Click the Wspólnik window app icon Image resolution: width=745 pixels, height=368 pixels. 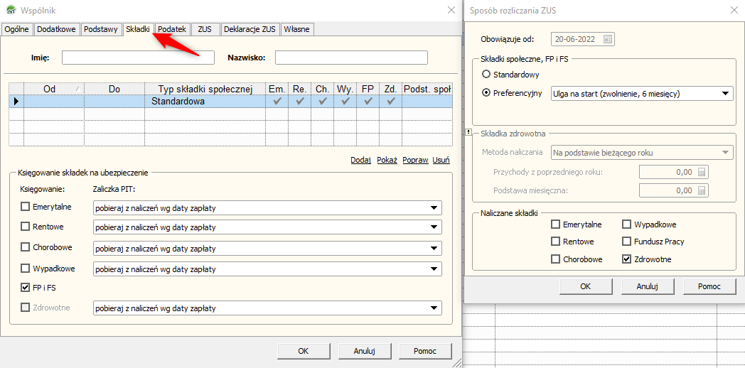(11, 10)
